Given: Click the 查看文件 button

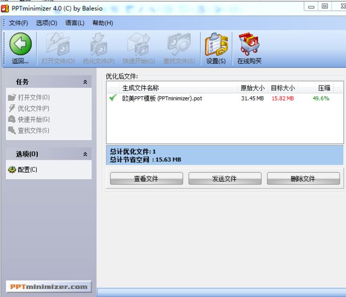Looking at the screenshot, I should 146,179.
